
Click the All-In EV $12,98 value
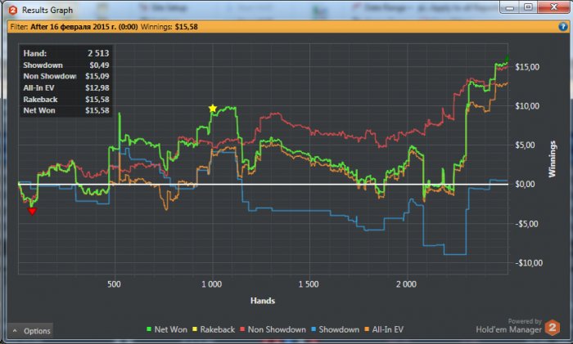tap(97, 88)
